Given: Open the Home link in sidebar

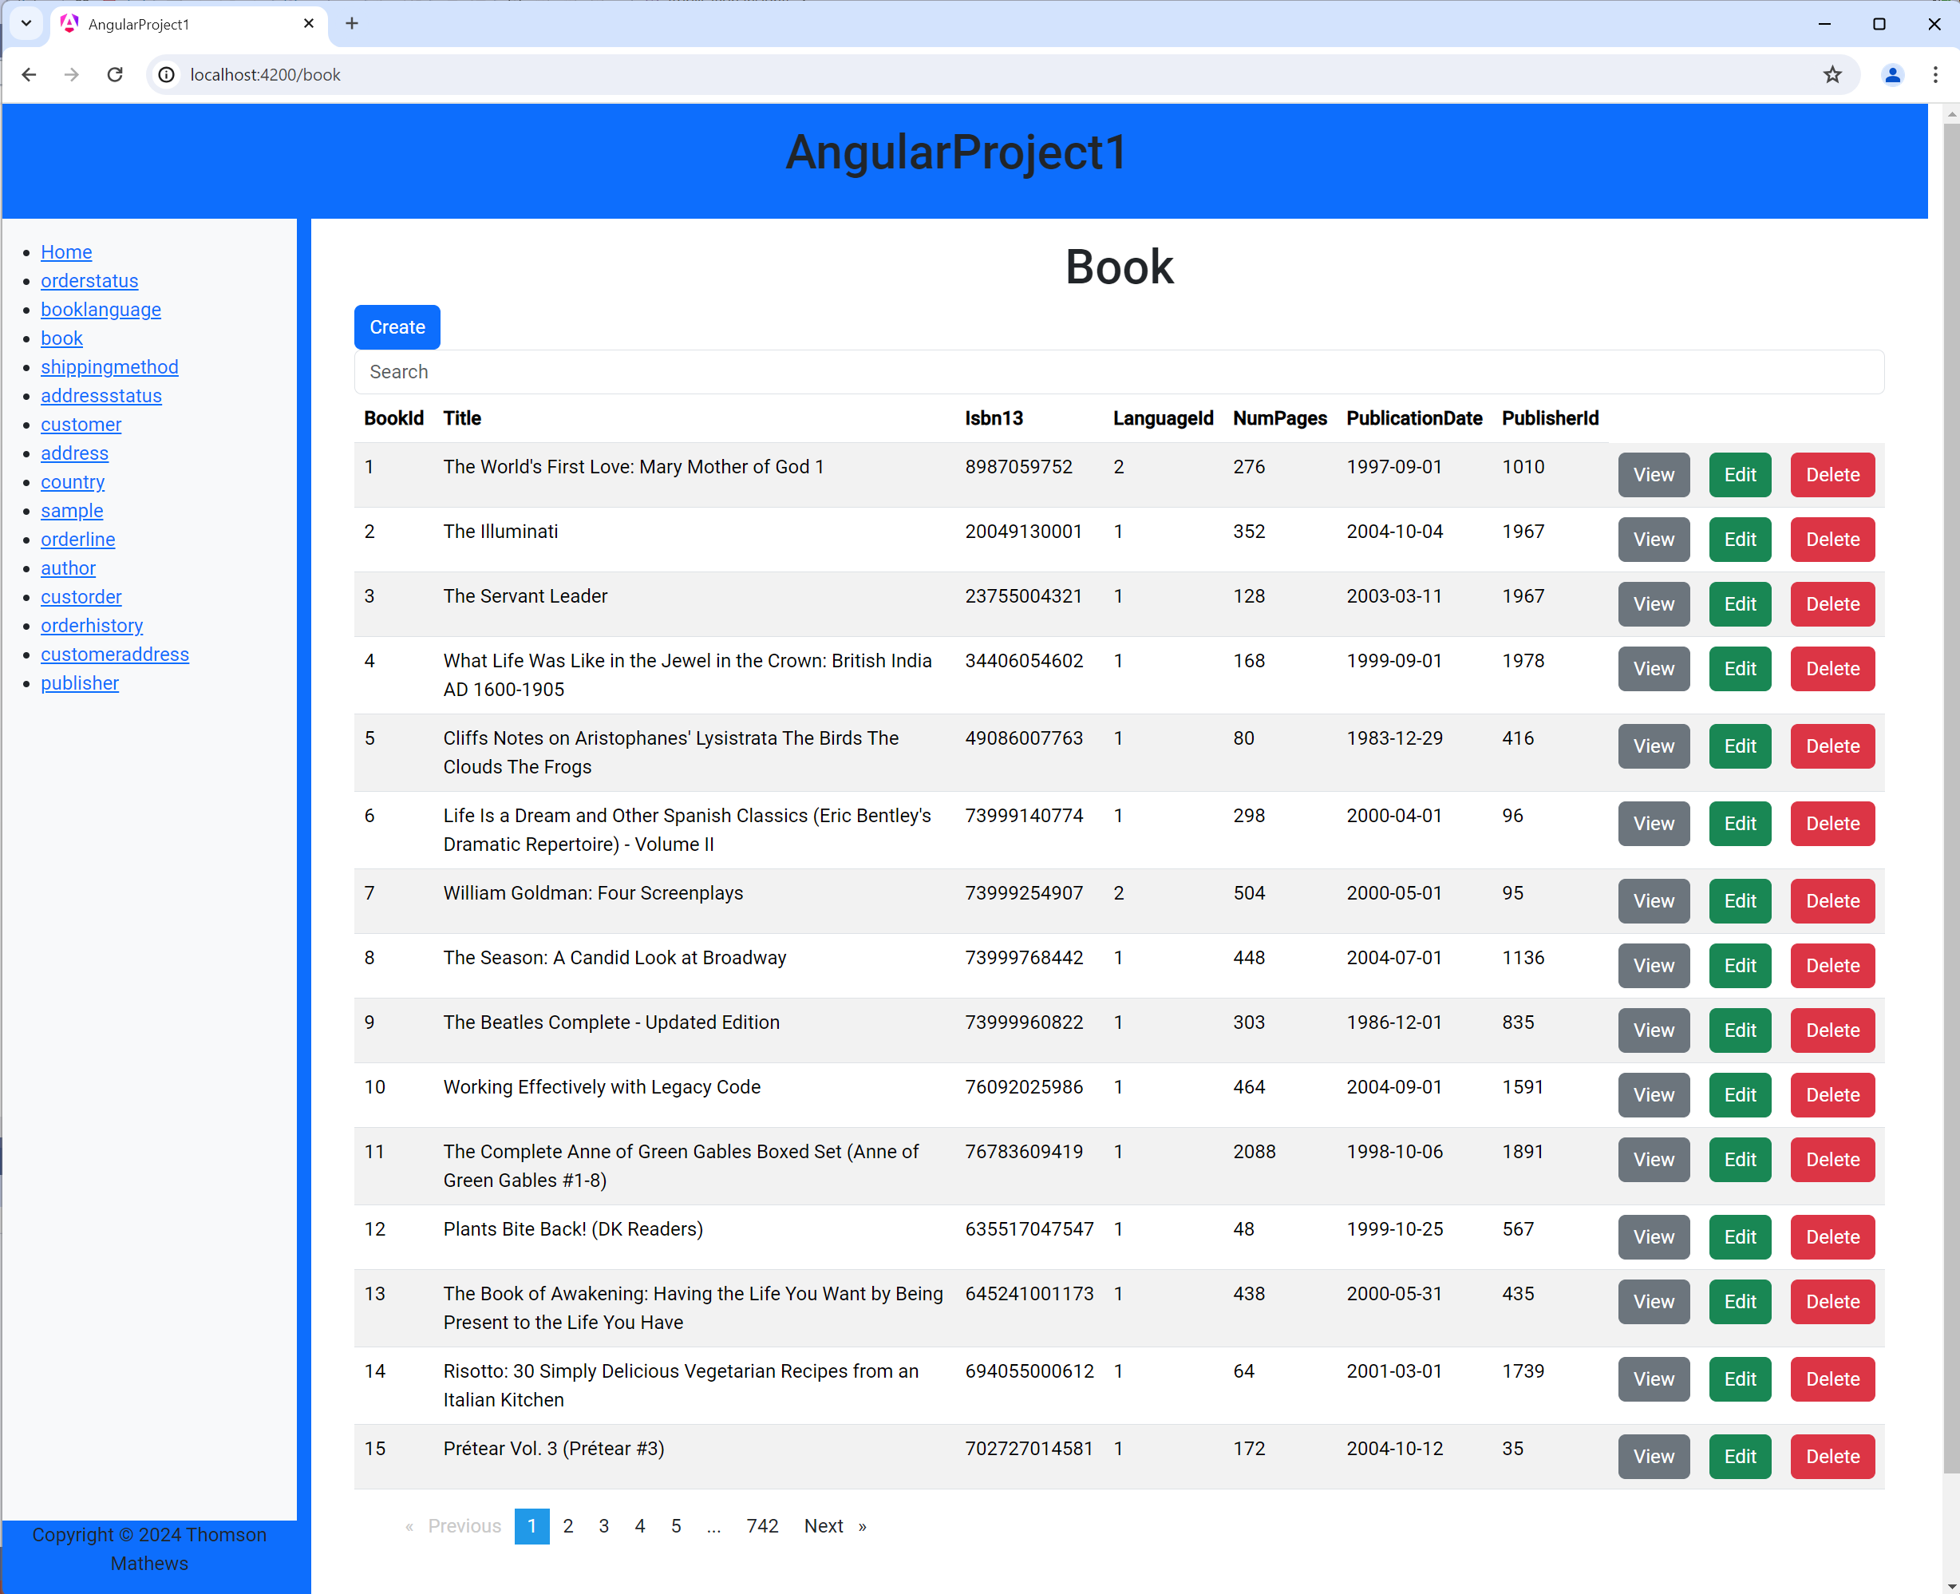Looking at the screenshot, I should (66, 251).
